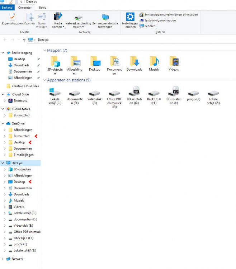Click the Forward navigation arrow
Screen dimensions: 236x269
coord(13,40)
